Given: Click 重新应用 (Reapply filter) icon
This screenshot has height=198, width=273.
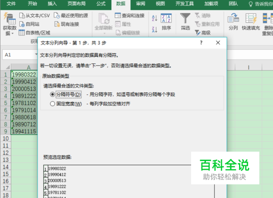Looking at the screenshot, I should 198,24.
